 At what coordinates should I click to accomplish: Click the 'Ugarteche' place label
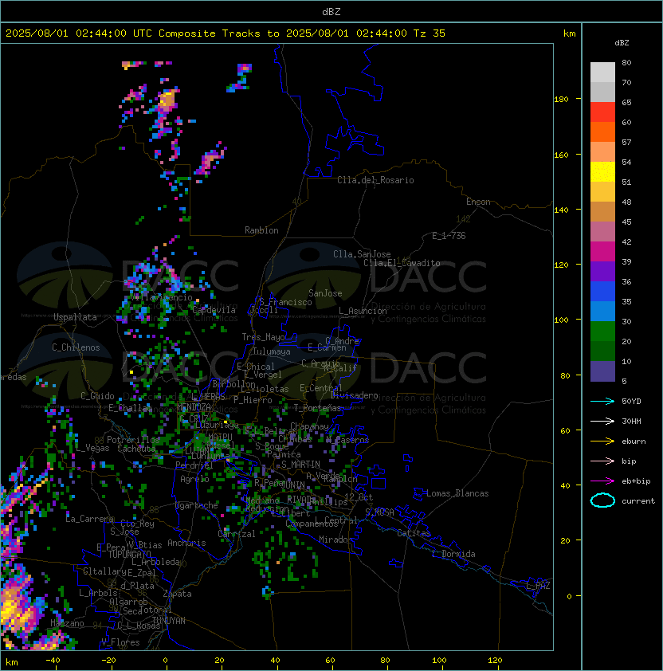pos(197,505)
